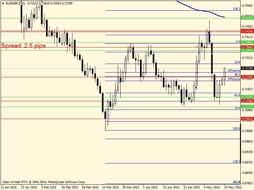This screenshot has width=254, height=190.
Task: Click the 4 Feb 2015 date label
Action: tap(49, 187)
